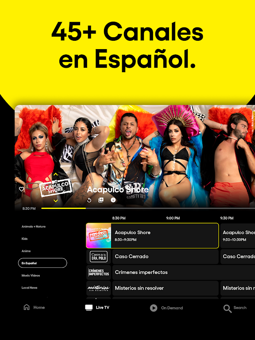Select the Live TV screen icon
Screen dimensions: 255x340
(89, 308)
